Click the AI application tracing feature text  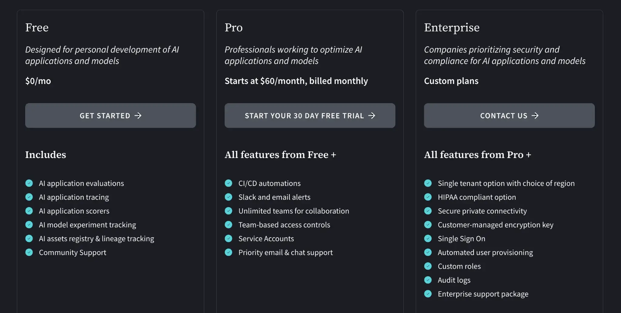(x=74, y=197)
